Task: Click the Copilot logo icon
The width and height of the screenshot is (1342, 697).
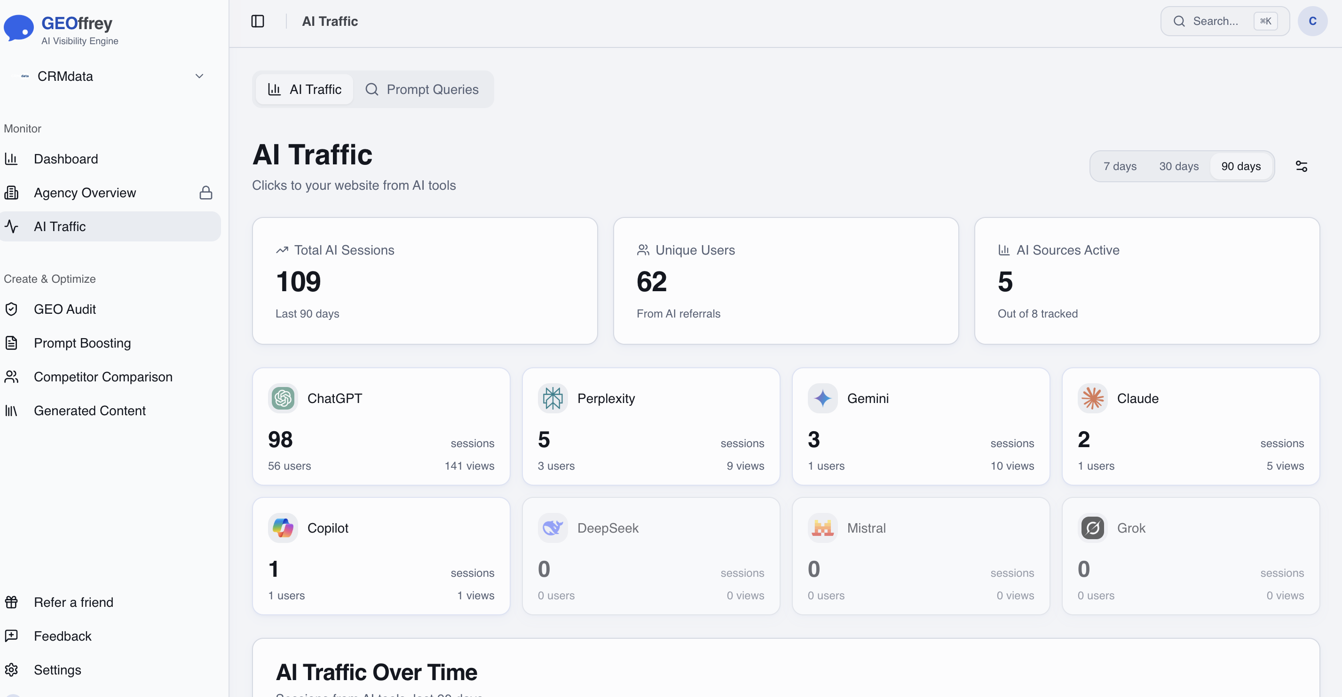Action: coord(283,528)
